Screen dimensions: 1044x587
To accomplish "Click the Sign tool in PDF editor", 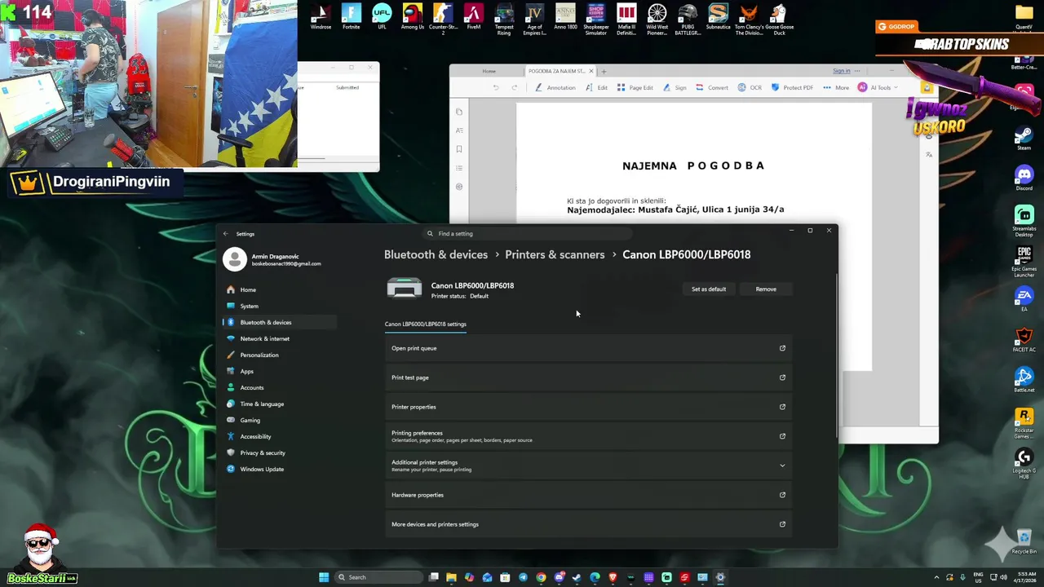I will (x=675, y=87).
